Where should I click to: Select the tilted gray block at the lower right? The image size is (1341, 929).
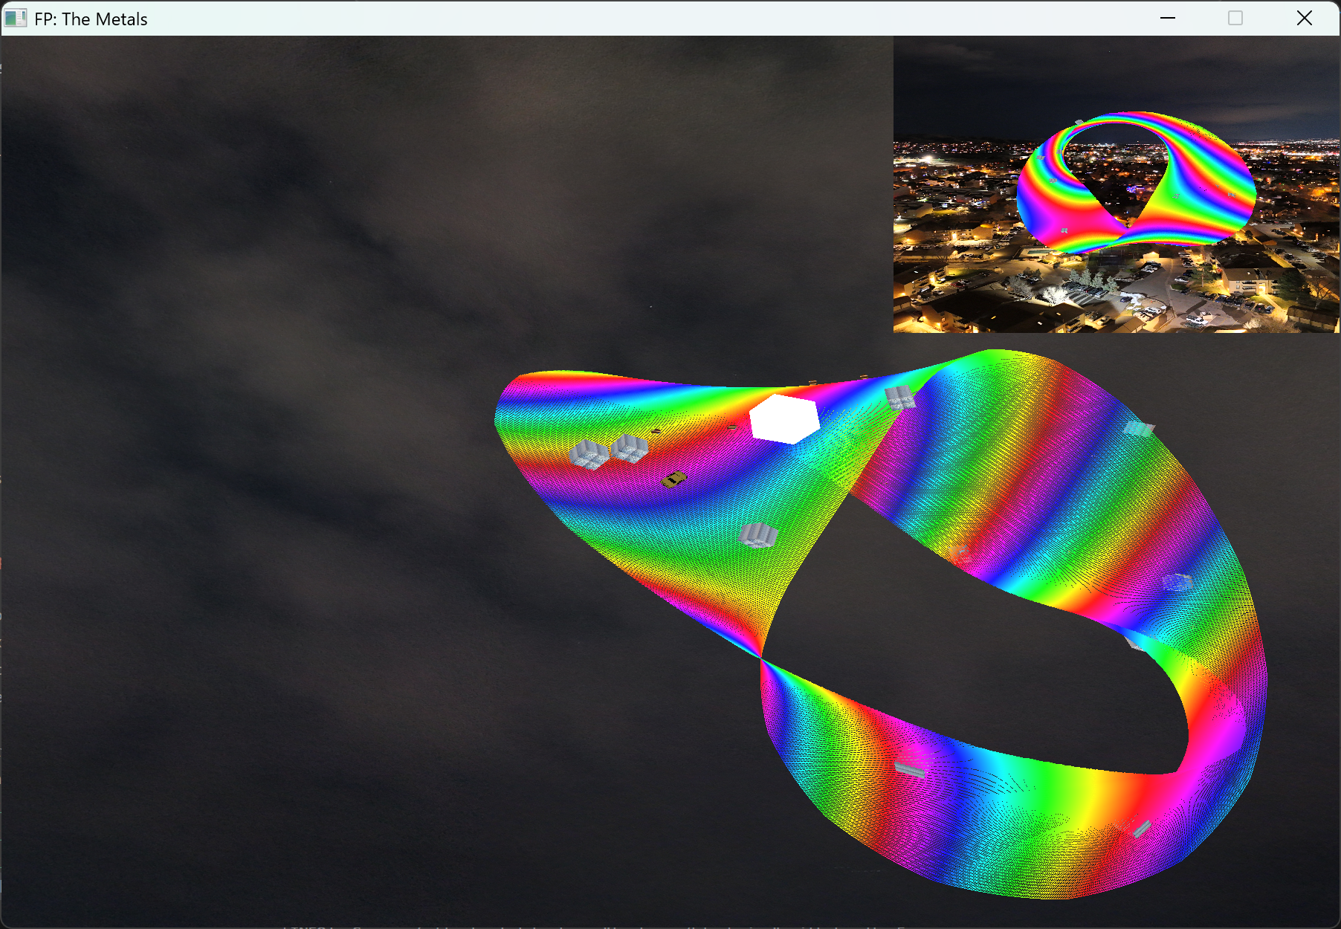pyautogui.click(x=1142, y=829)
